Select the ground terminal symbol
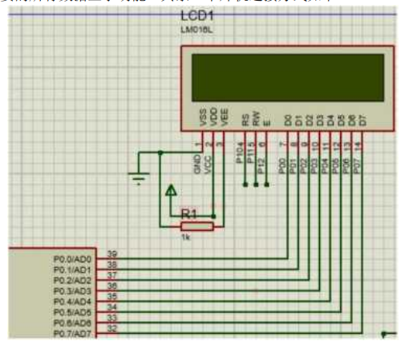Screen dimensions: 401x341 click(x=139, y=178)
